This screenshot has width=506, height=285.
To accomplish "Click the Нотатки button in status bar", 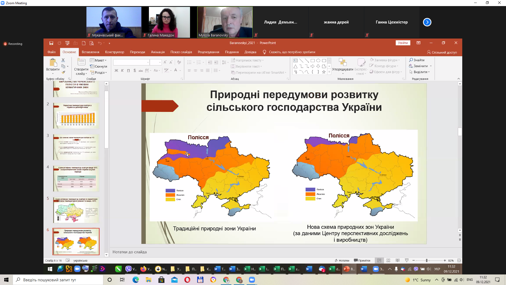I will [x=342, y=260].
